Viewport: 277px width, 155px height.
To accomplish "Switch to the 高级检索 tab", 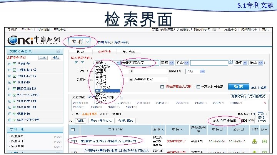I will [x=105, y=52].
